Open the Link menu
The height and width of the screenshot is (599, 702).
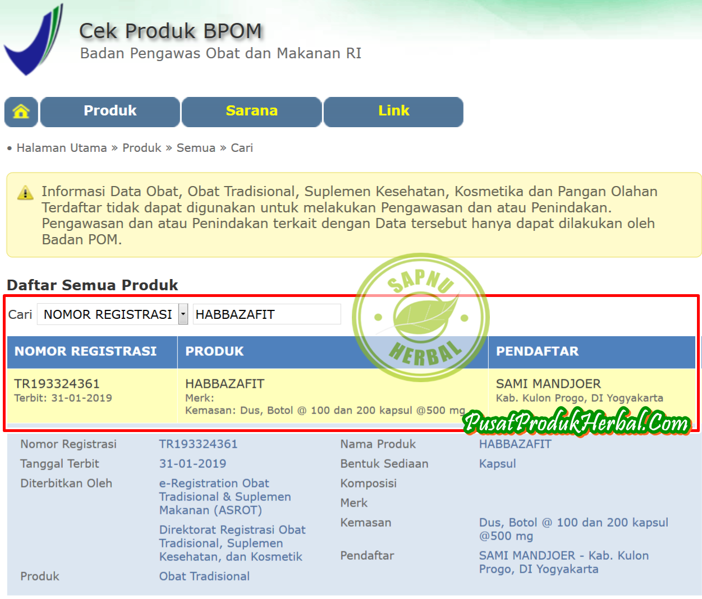[x=393, y=112]
